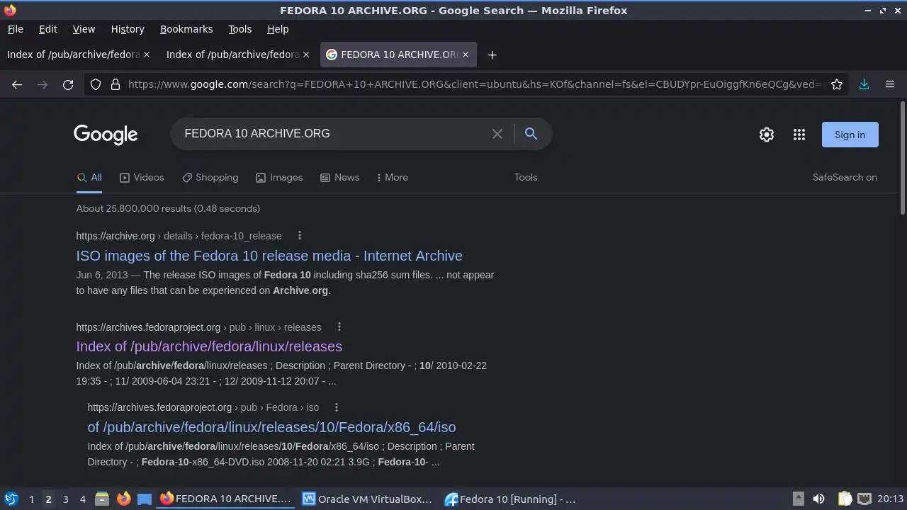The image size is (907, 510).
Task: Switch to Fedora 10 [Running] taskbar window
Action: pyautogui.click(x=510, y=499)
